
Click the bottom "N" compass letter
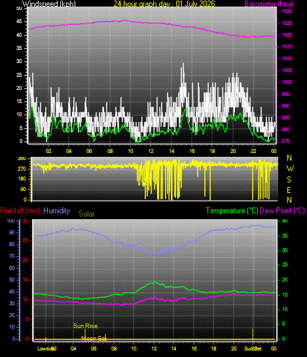pyautogui.click(x=289, y=200)
